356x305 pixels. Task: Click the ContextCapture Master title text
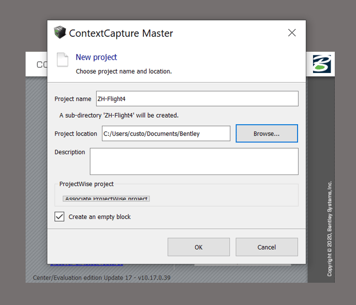(x=121, y=34)
